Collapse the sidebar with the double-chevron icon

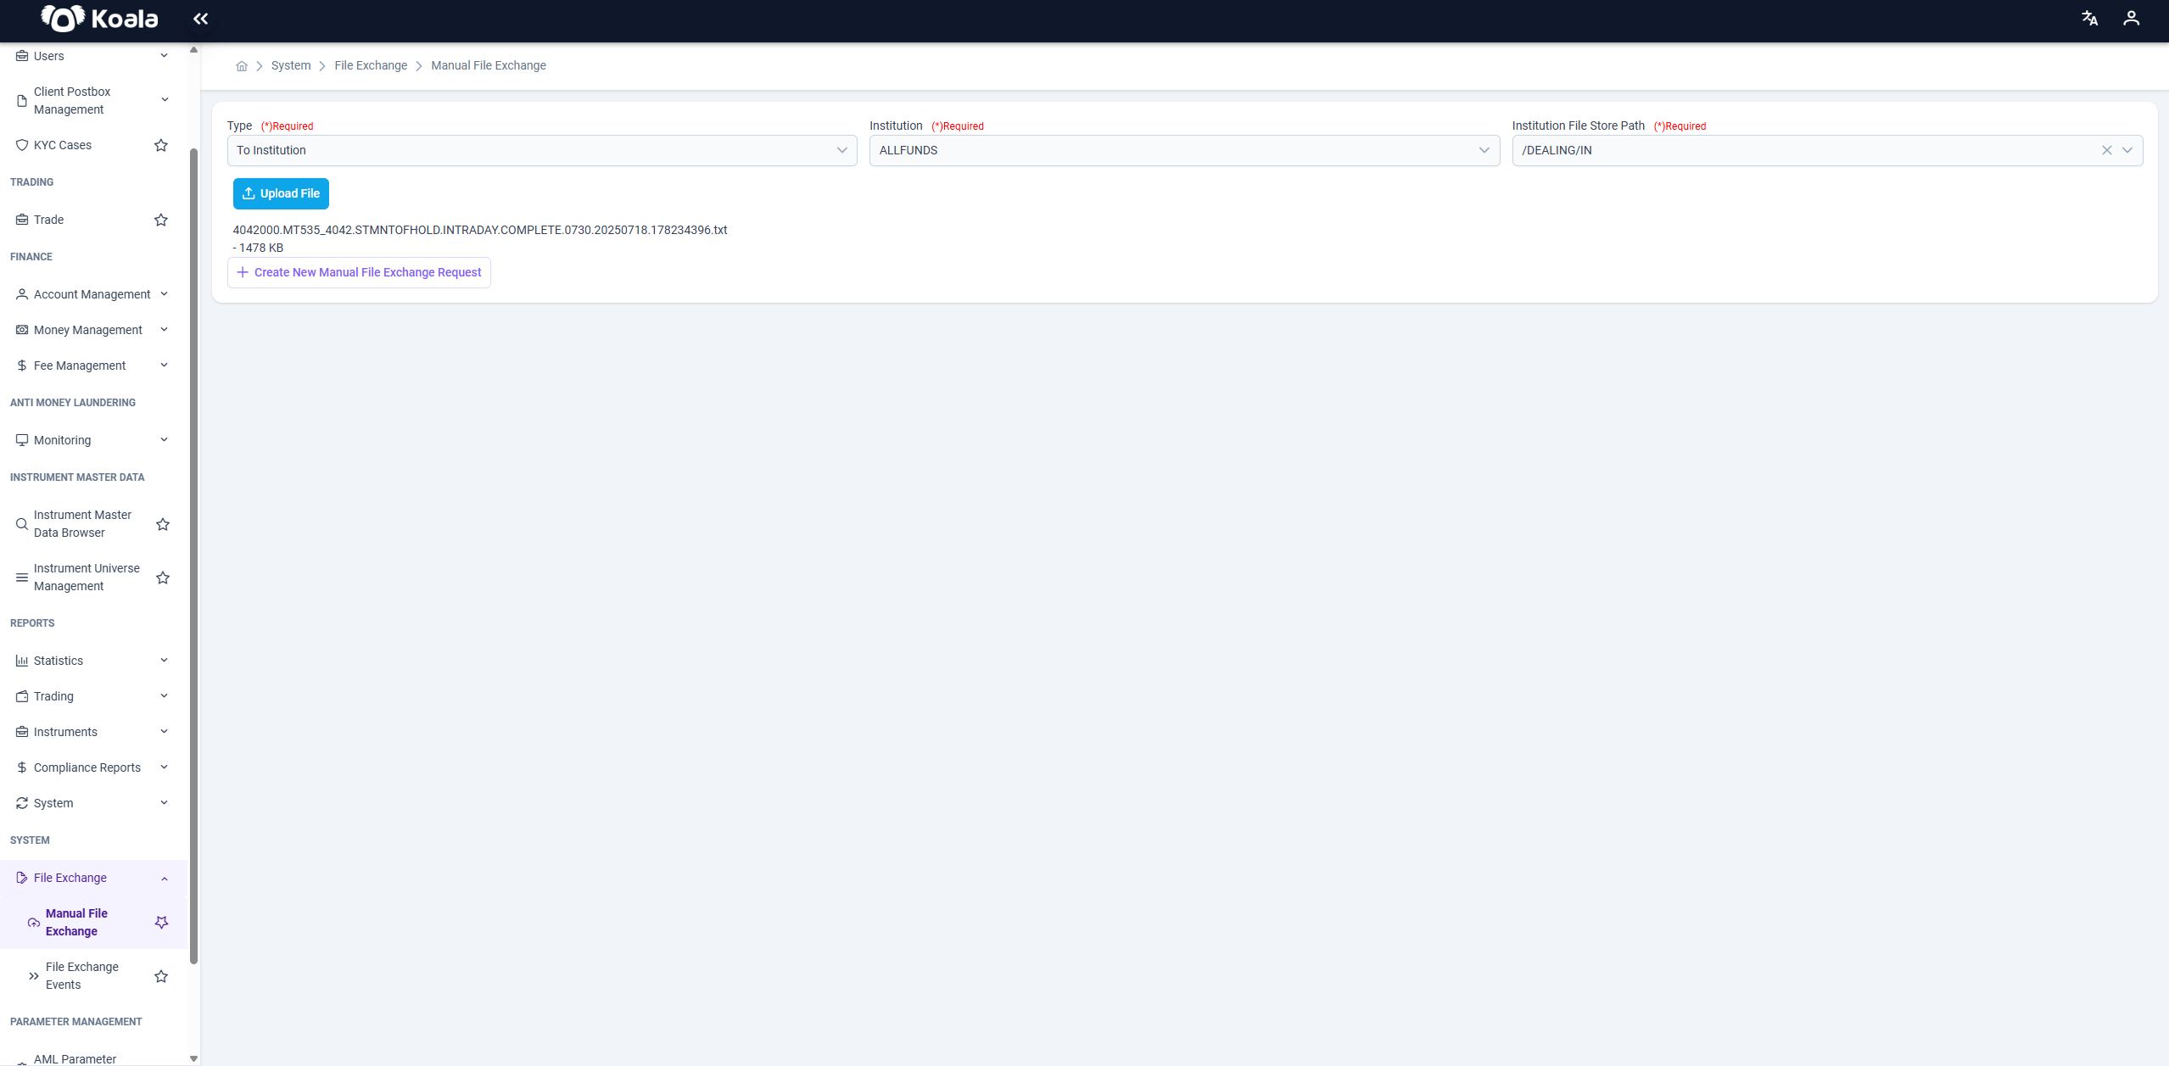[x=200, y=19]
